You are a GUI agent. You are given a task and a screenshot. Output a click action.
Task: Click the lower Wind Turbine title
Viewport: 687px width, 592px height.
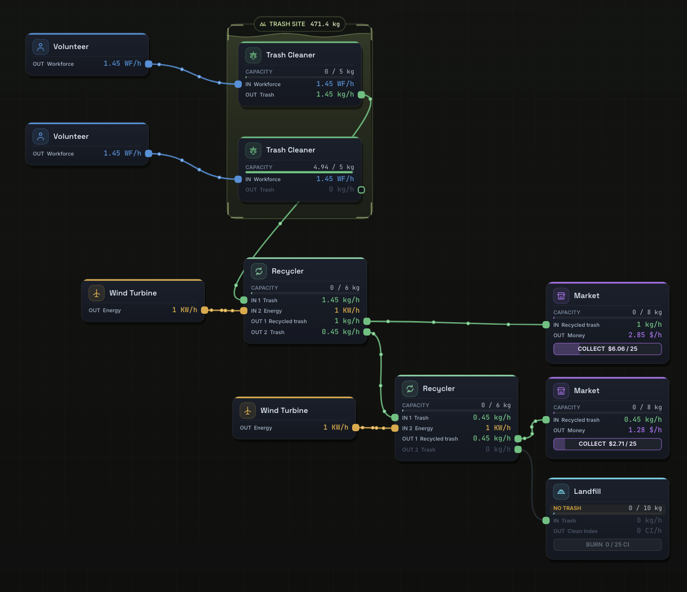284,410
